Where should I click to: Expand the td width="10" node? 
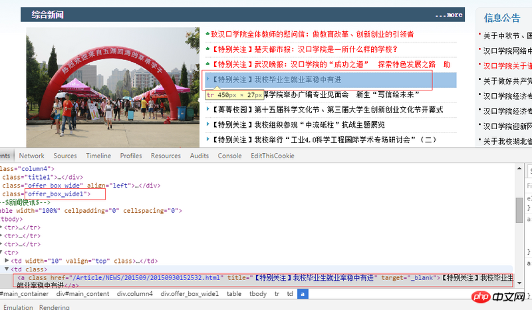7,261
